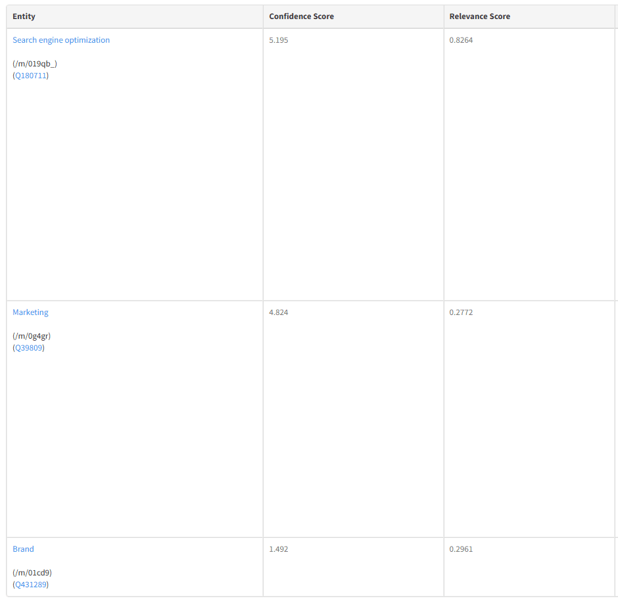Image resolution: width=618 pixels, height=607 pixels.
Task: Open the Q39809 Wikidata link
Action: [28, 348]
